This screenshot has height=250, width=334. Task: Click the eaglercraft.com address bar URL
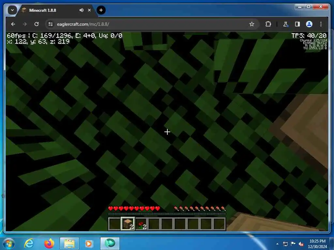click(83, 24)
